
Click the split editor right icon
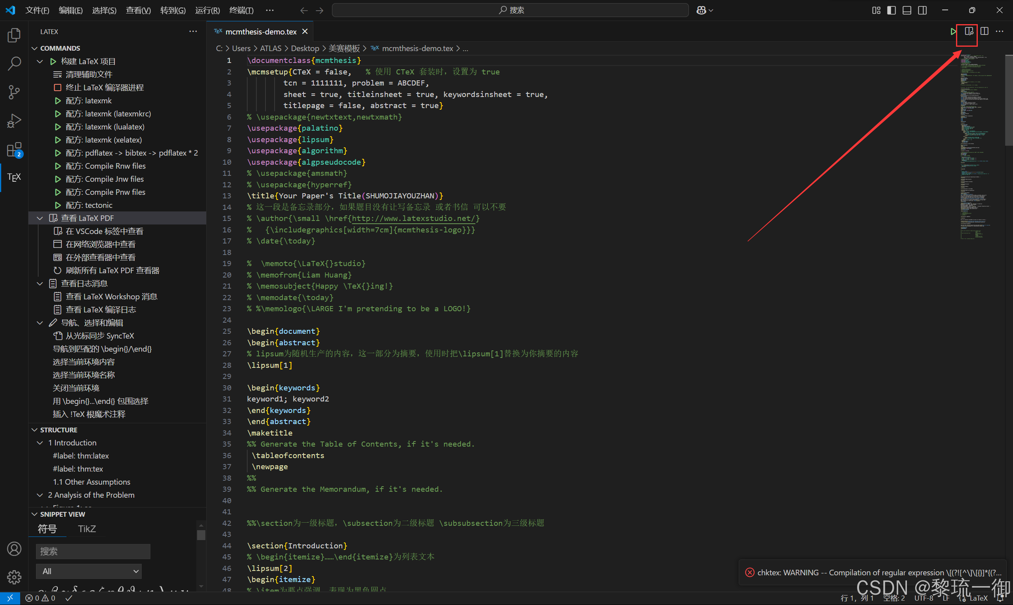[985, 31]
